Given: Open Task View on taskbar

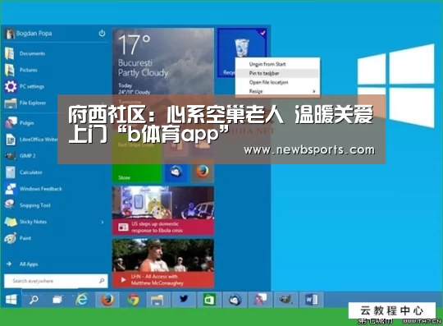Looking at the screenshot, I should (57, 300).
